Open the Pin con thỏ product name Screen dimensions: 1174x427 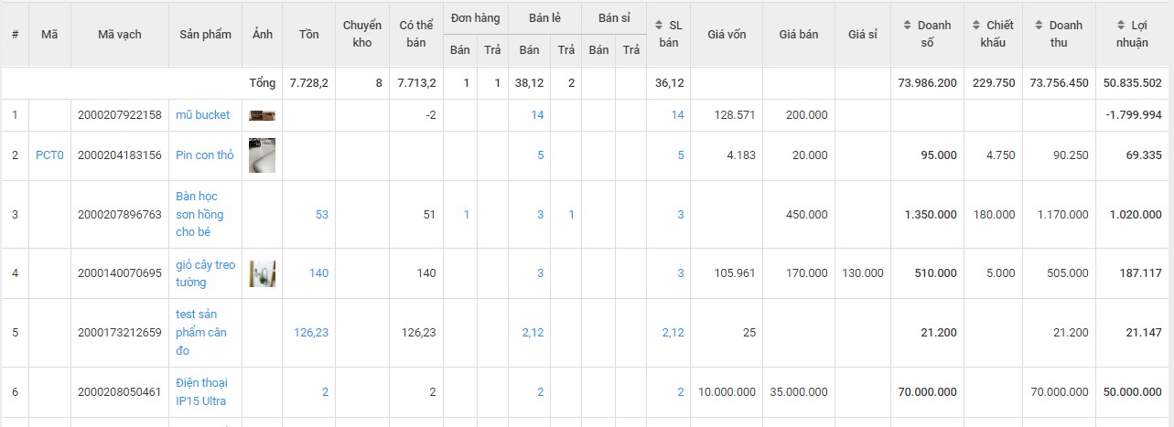204,155
